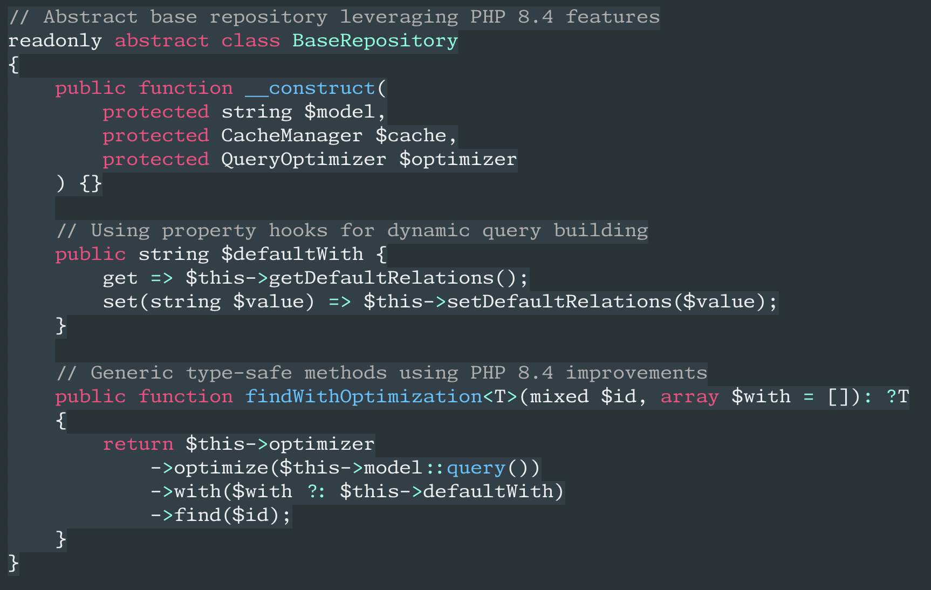The height and width of the screenshot is (590, 931).
Task: Click the return keyword
Action: click(x=138, y=444)
